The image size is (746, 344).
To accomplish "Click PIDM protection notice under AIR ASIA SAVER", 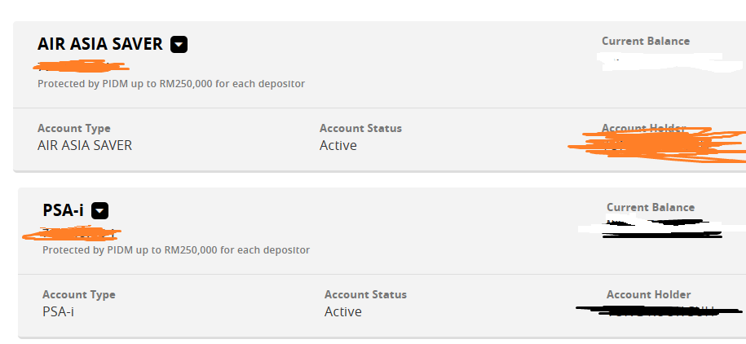I will point(171,84).
